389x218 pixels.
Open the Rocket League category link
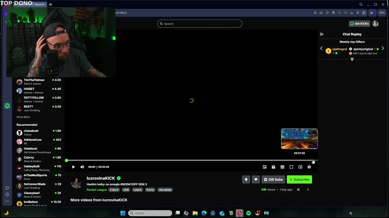coord(97,190)
